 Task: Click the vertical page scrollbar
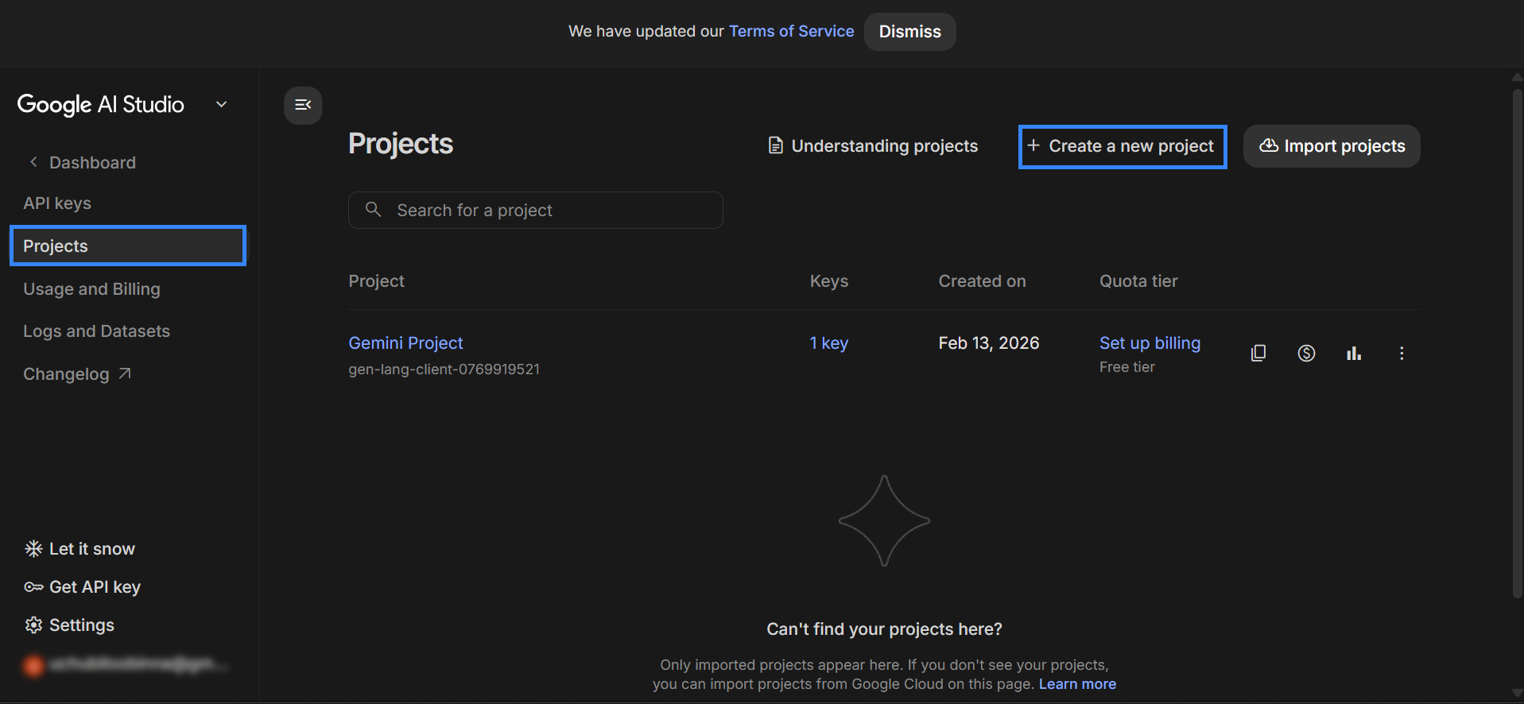(1517, 342)
